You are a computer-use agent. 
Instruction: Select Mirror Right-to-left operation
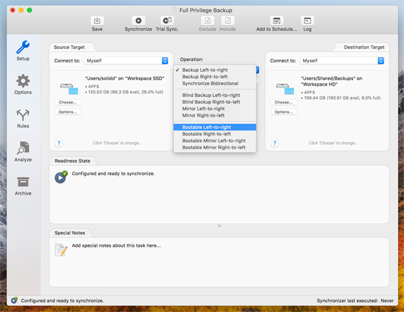click(215, 115)
